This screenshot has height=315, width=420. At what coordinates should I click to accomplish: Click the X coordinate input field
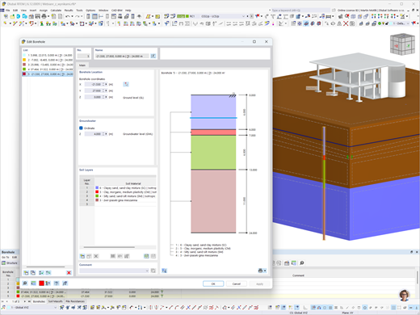93,84
